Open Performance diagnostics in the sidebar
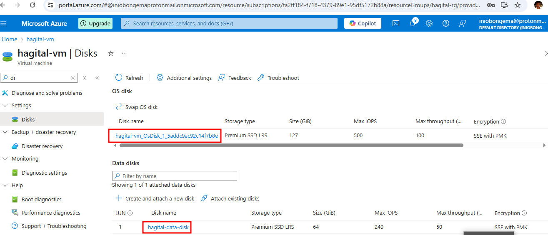This screenshot has height=235, width=548. (51, 213)
